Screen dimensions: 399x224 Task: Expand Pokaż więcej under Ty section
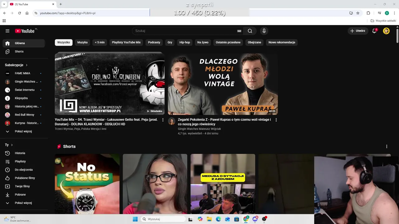(x=24, y=203)
